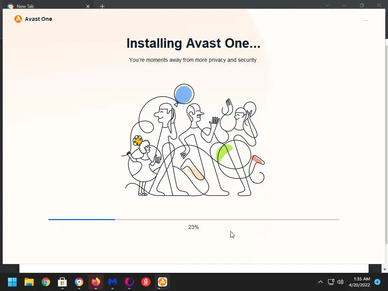Open File Explorer from the taskbar
The image size is (388, 291).
29,282
